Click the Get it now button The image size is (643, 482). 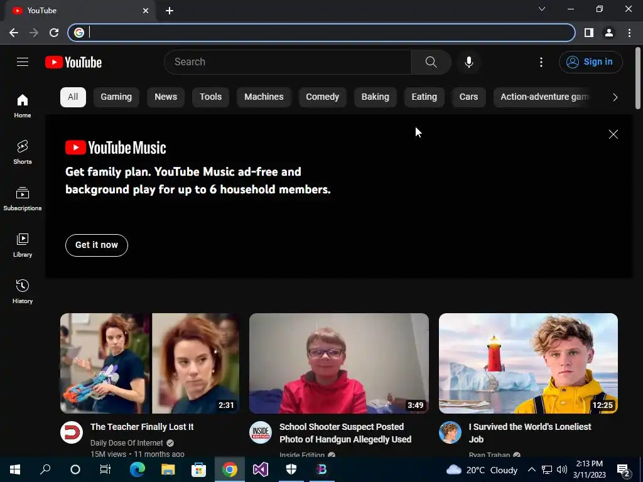pyautogui.click(x=97, y=245)
